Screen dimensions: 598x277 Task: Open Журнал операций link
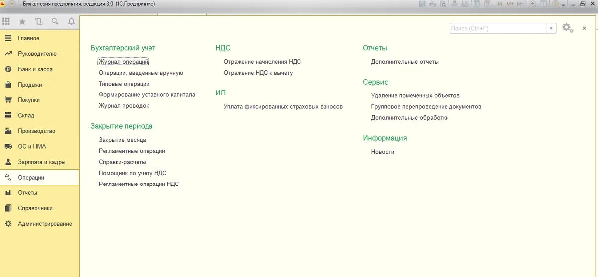(x=124, y=62)
